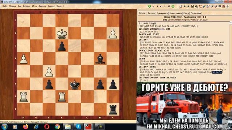Click the second floppy save-replace icon

point(196,6)
